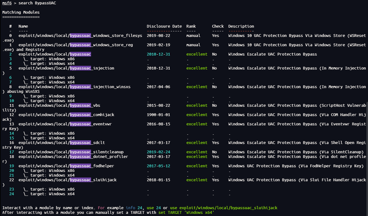Click the msf6 prompt text
368x216 pixels.
[7, 3]
